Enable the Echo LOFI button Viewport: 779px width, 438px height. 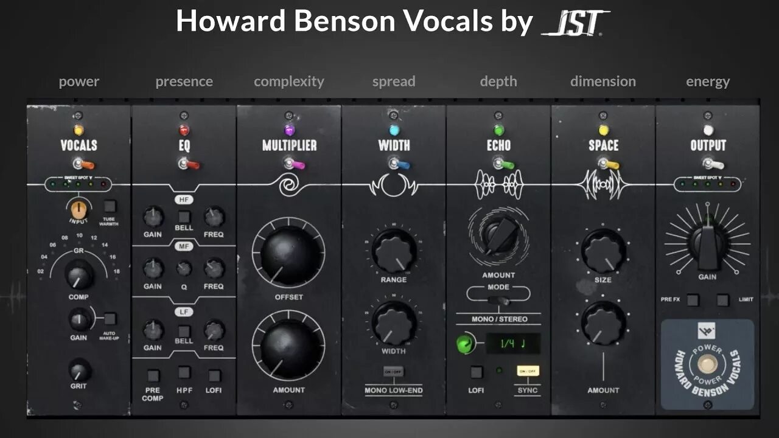tap(477, 372)
